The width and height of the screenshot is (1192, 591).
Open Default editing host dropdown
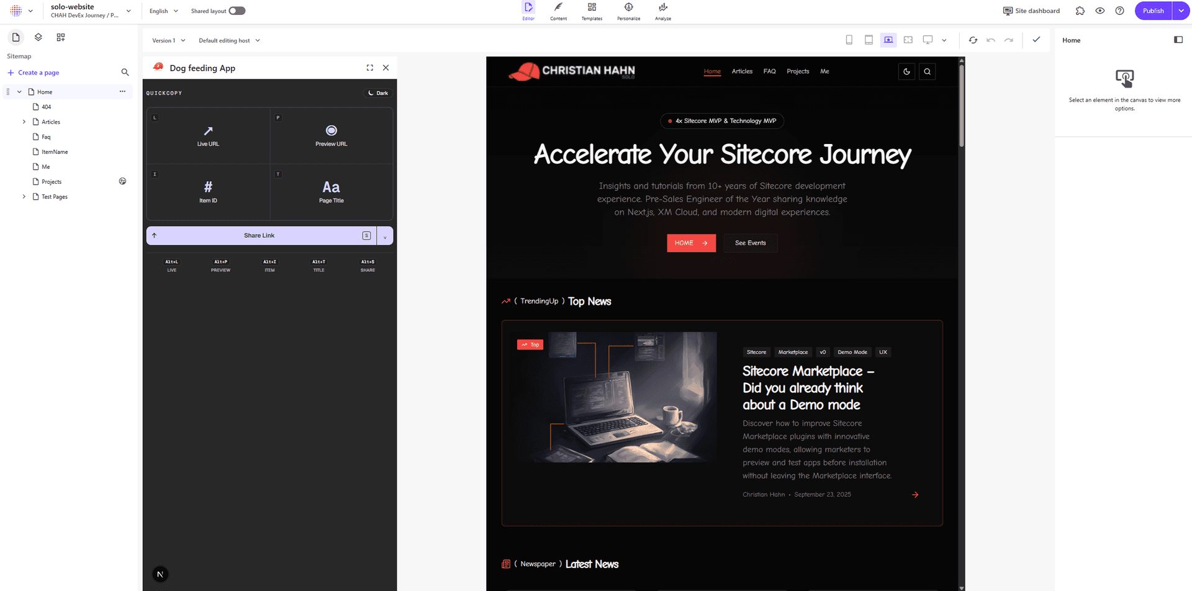230,40
